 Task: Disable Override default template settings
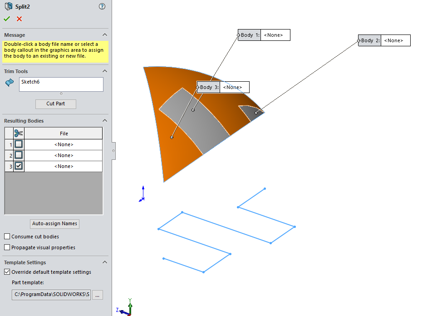7,272
